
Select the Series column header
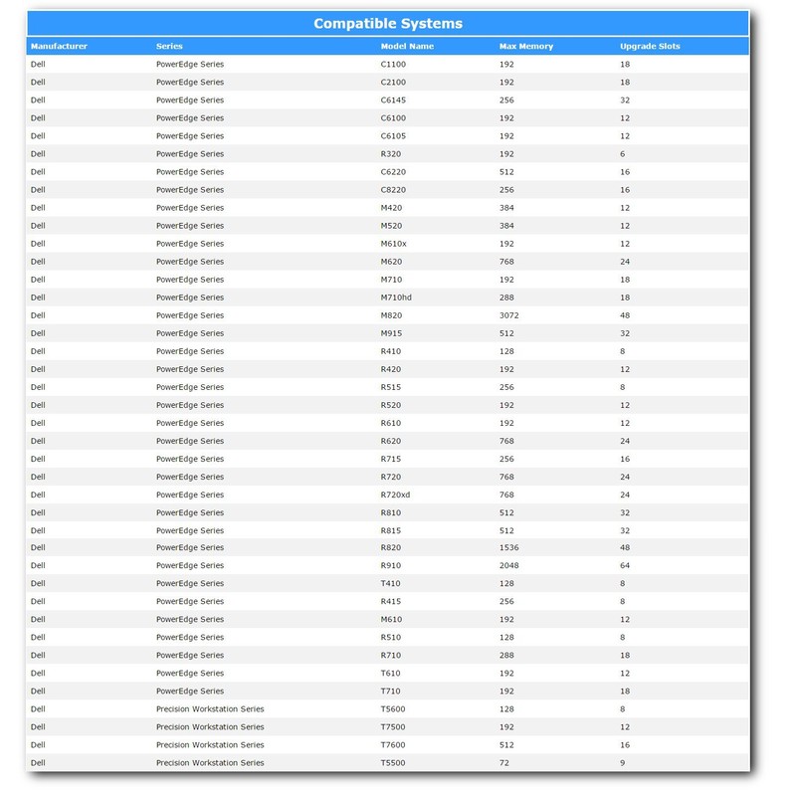click(x=169, y=46)
